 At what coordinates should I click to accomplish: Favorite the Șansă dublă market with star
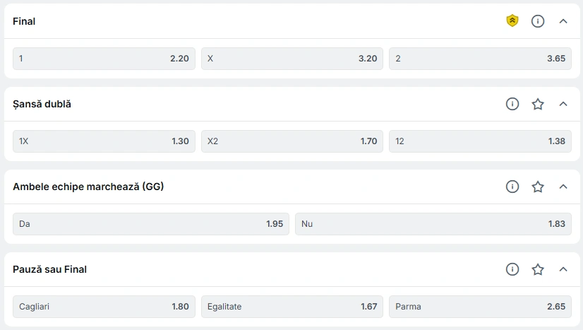[x=537, y=104]
